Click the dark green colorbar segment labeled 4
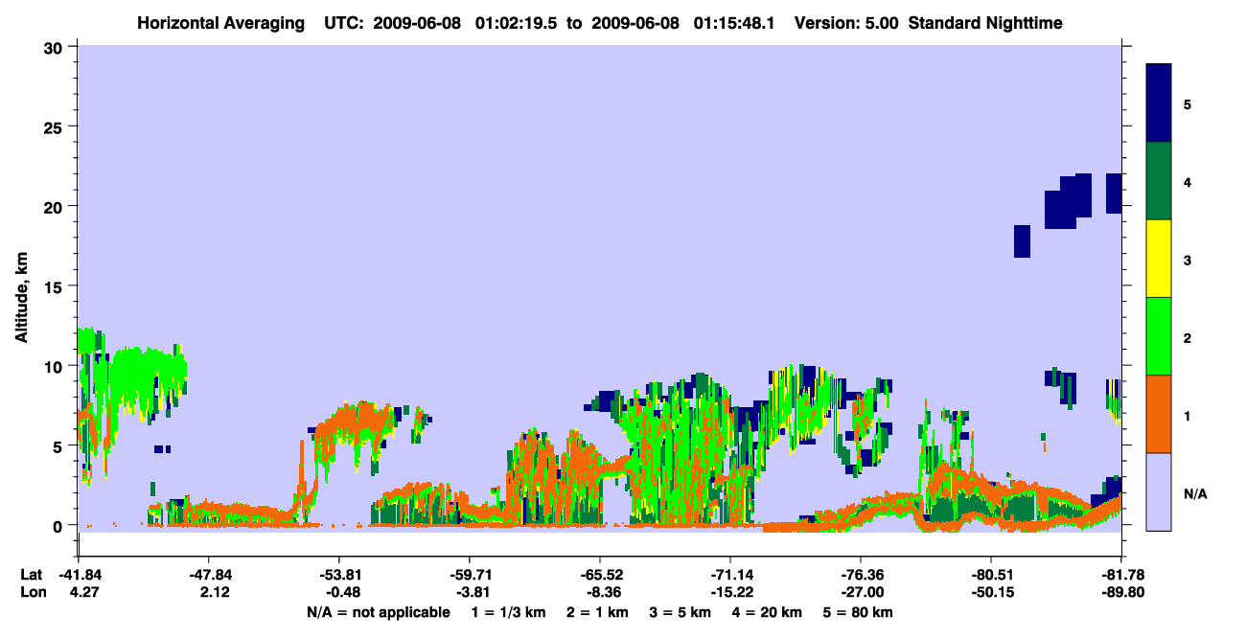Viewport: 1246px width, 639px height. 1159,181
